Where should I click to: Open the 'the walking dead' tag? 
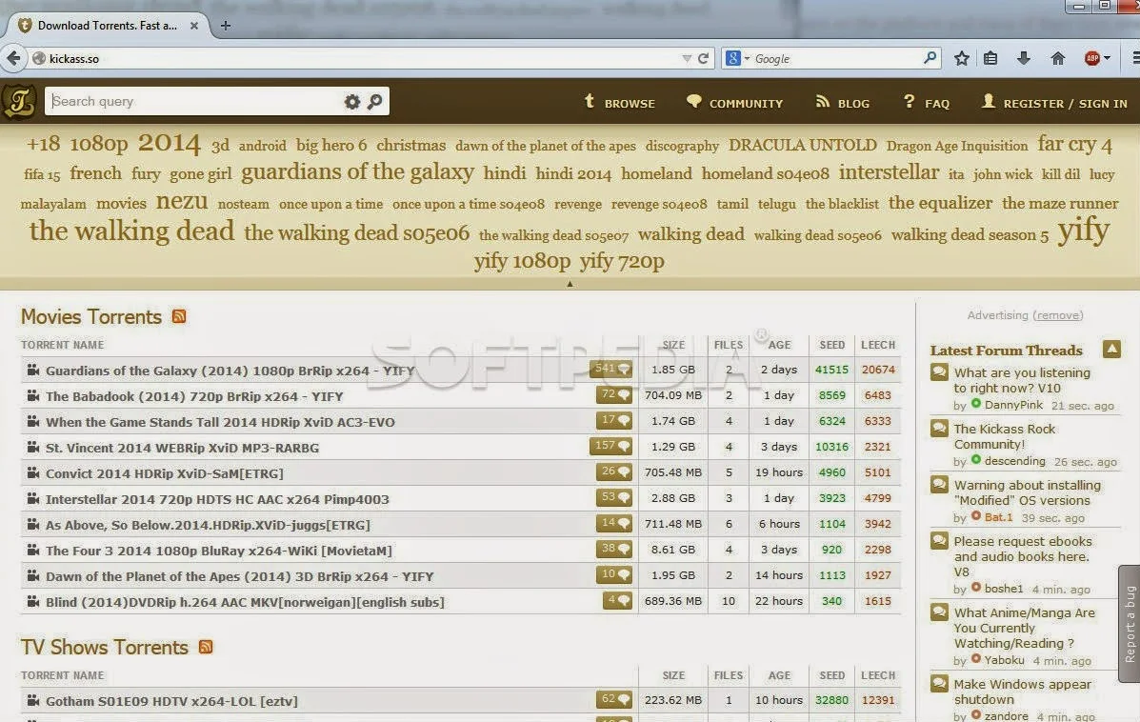coord(131,231)
